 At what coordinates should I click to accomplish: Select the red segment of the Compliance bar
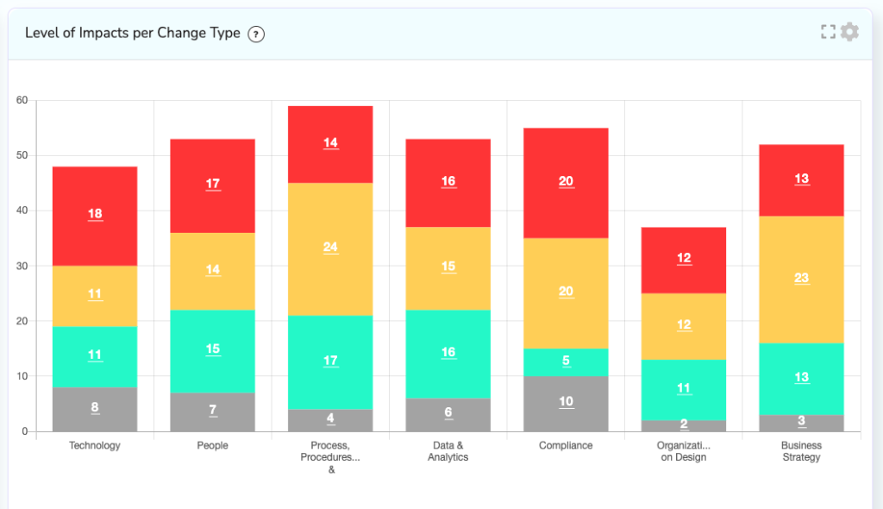coord(566,182)
